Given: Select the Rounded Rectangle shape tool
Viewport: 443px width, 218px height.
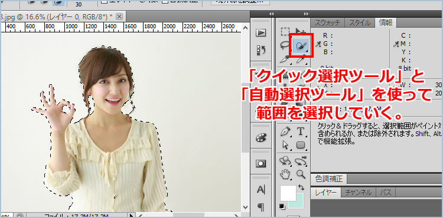Looking at the screenshot, I should coord(301,145).
